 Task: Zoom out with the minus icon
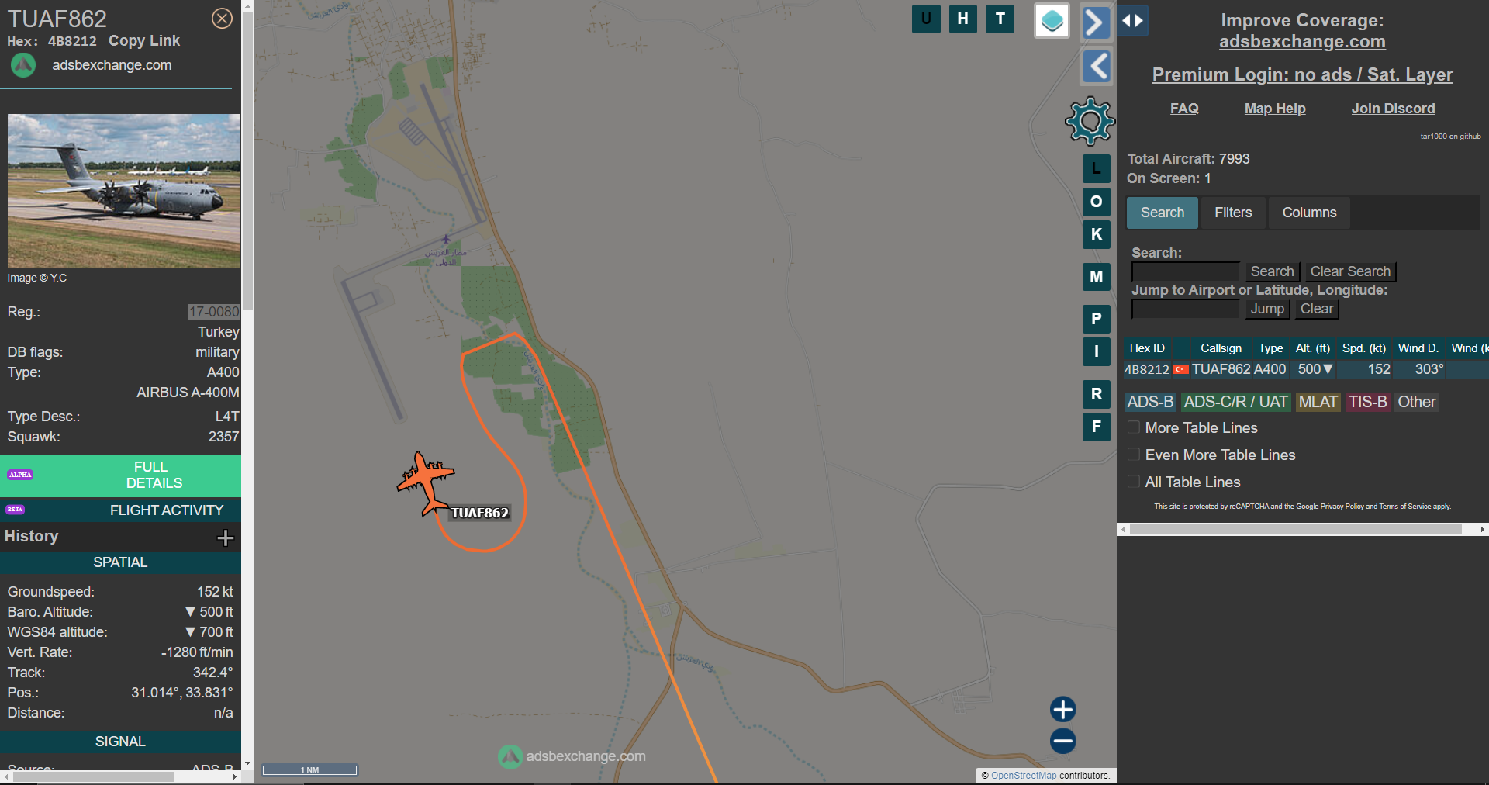click(1062, 741)
